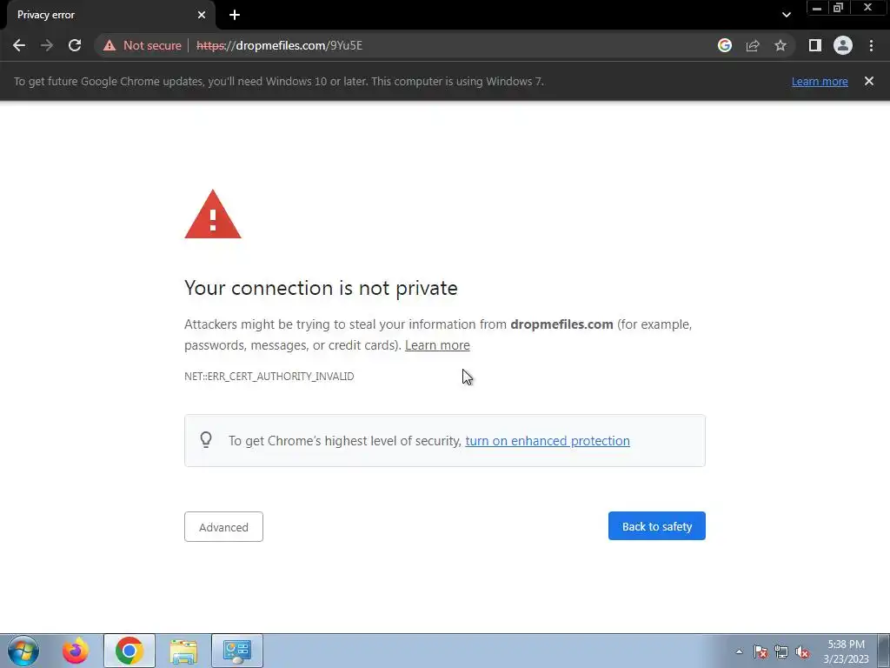This screenshot has width=890, height=668.
Task: Click the 5:38 PM clock in tray
Action: tap(846, 645)
